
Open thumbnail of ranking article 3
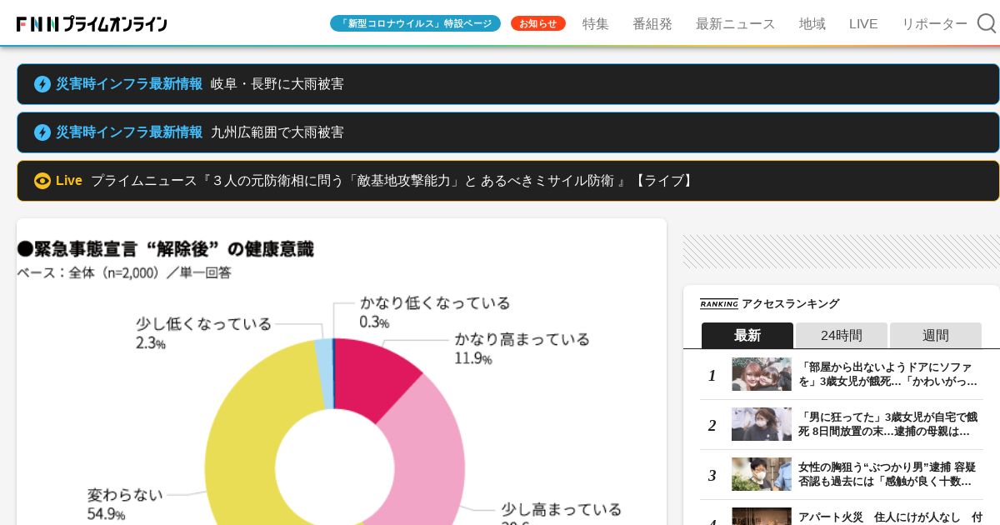point(762,474)
